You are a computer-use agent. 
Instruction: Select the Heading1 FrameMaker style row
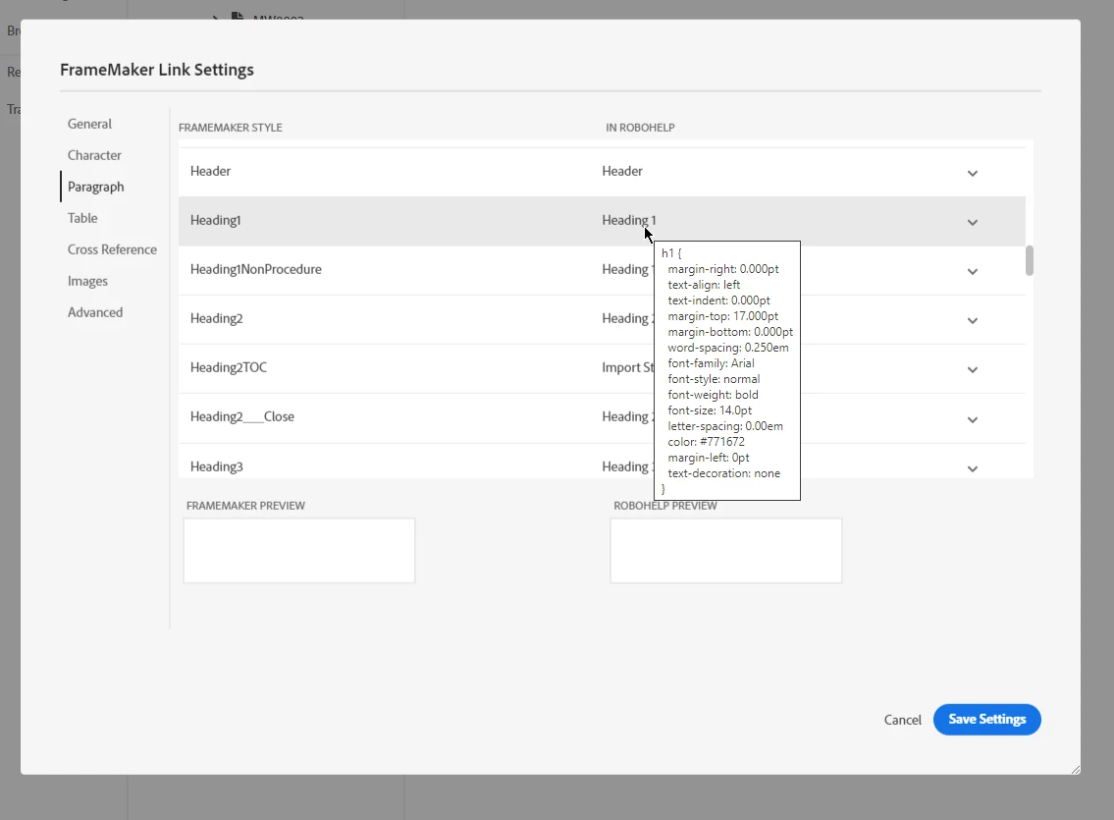pyautogui.click(x=602, y=221)
